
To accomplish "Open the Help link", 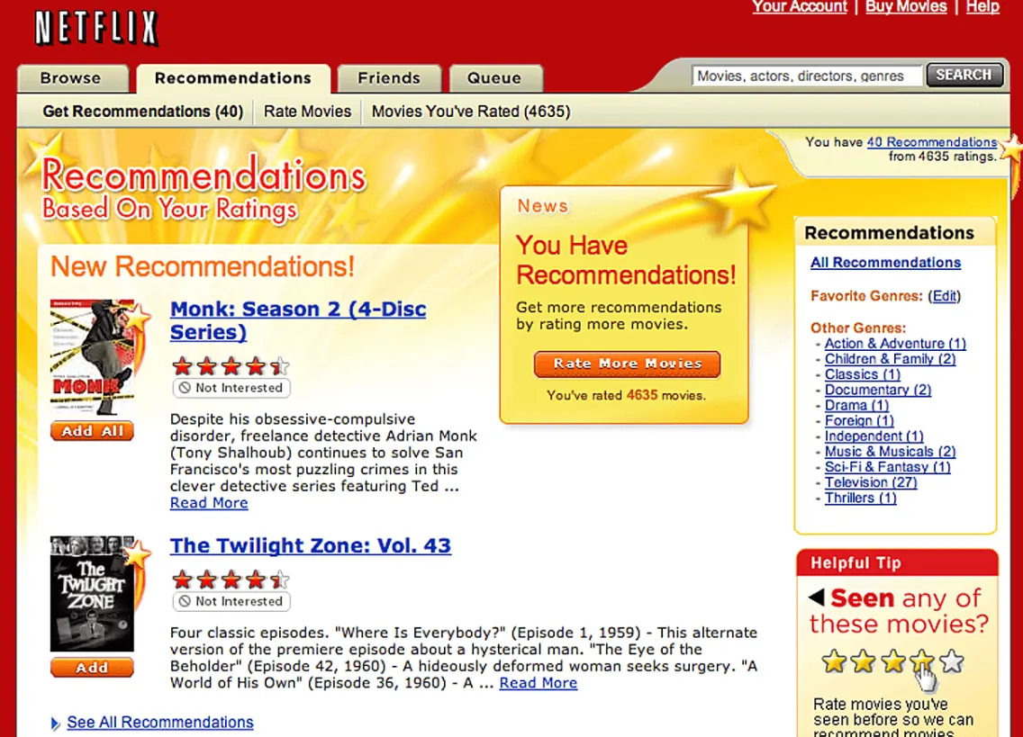I will point(982,6).
